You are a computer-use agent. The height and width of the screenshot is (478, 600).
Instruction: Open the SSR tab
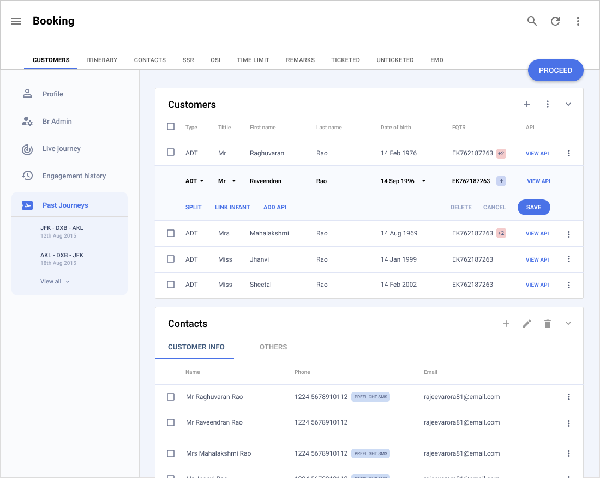(188, 60)
